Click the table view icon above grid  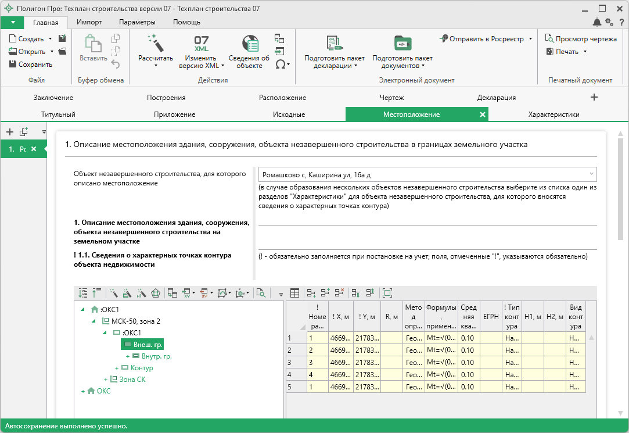(295, 294)
